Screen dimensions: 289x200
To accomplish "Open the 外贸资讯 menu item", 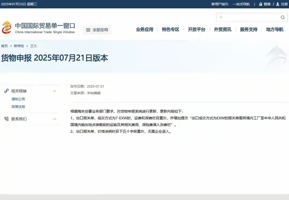I will tap(223, 29).
